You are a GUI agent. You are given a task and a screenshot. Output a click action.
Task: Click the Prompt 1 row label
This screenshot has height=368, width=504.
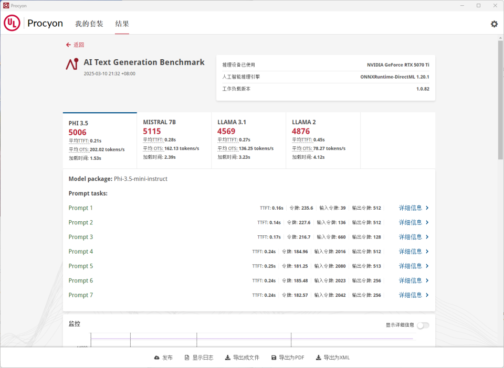(x=80, y=208)
